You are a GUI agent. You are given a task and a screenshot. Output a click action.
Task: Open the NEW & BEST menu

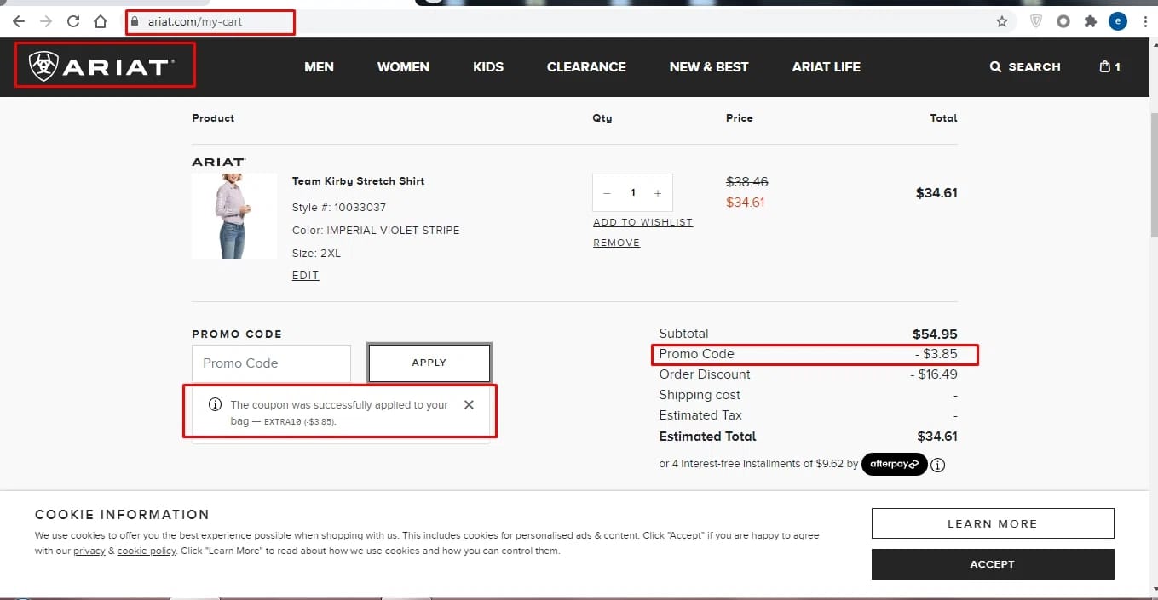coord(709,66)
